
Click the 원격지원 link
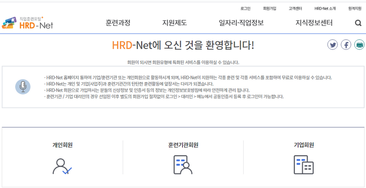355,9
